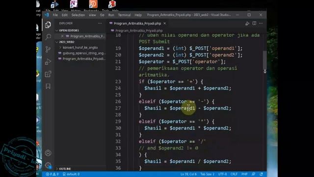The height and width of the screenshot is (177, 314).
Task: Open the Source Control view
Action: pos(48,49)
